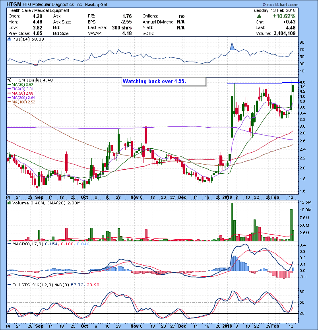Click the 'Watching back over 4.55.' annotation box
This screenshot has width=318, height=330.
[x=164, y=82]
